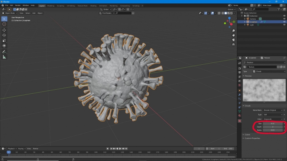Open the clouds Type Soft dropdown
The height and width of the screenshot is (161, 287).
[x=273, y=115]
